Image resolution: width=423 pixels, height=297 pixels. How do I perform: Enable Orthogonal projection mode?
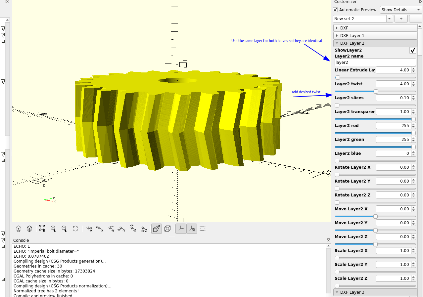pos(167,229)
